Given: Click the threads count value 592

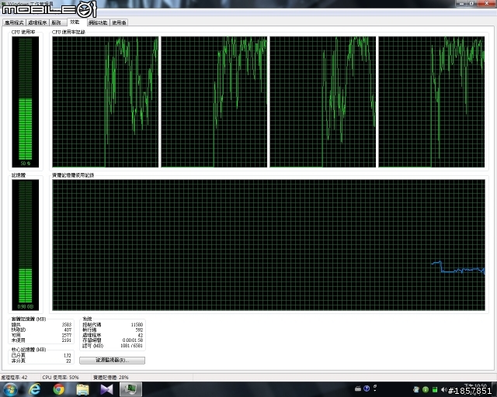Looking at the screenshot, I should (x=139, y=330).
